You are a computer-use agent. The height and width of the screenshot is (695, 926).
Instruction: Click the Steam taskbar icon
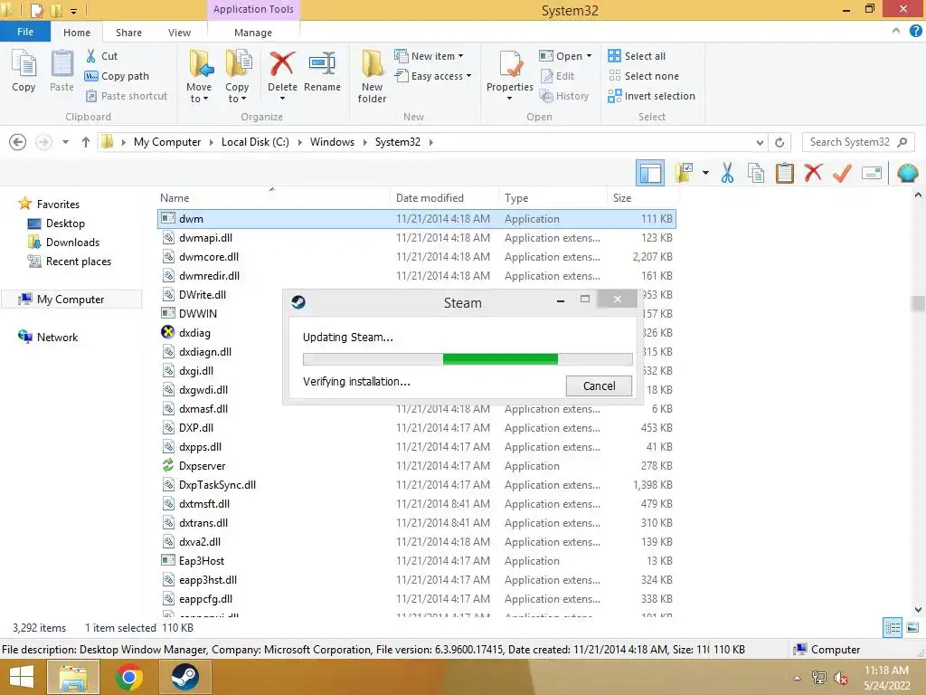185,677
